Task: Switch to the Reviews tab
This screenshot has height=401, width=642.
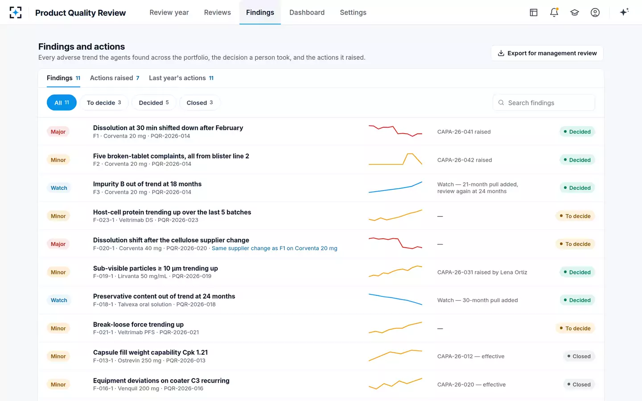Action: (x=218, y=12)
